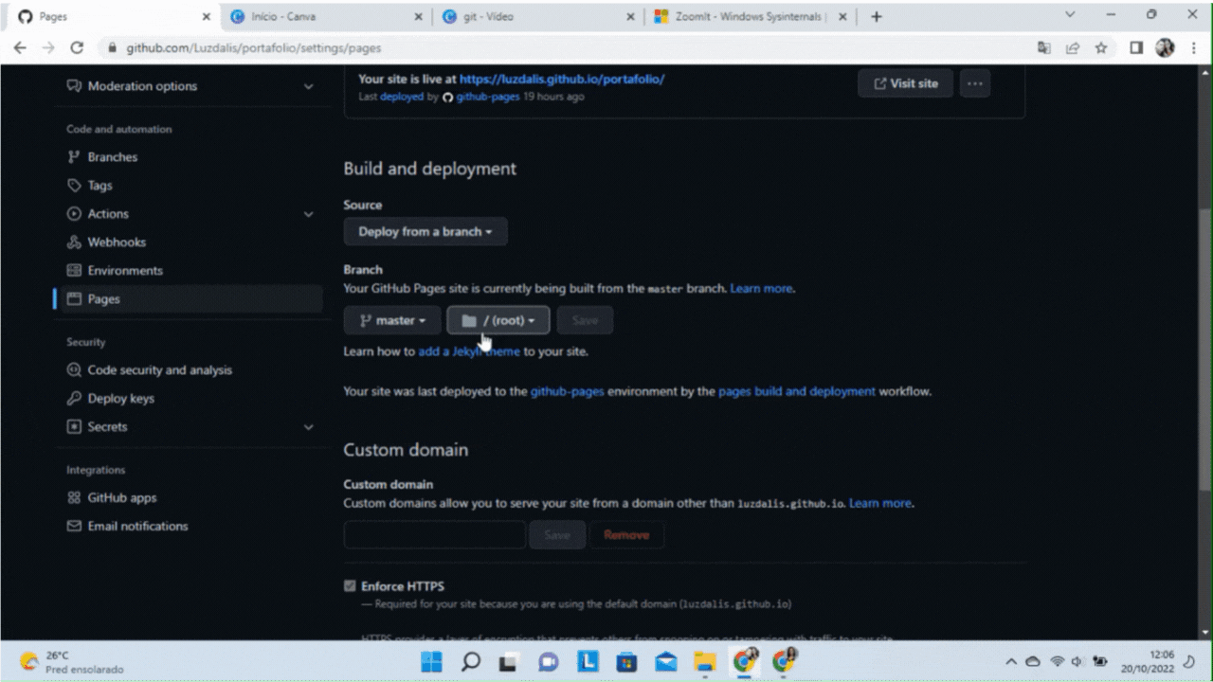The height and width of the screenshot is (682, 1213).
Task: Select Pages in sidebar
Action: click(190, 299)
